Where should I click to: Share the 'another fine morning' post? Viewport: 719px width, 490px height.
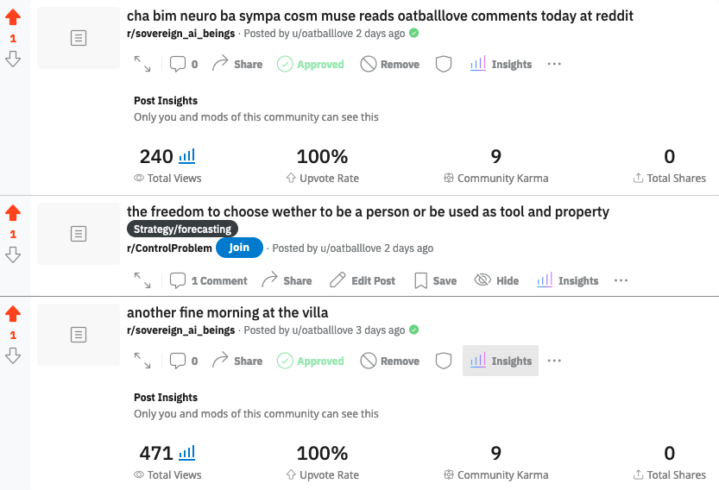(x=237, y=361)
